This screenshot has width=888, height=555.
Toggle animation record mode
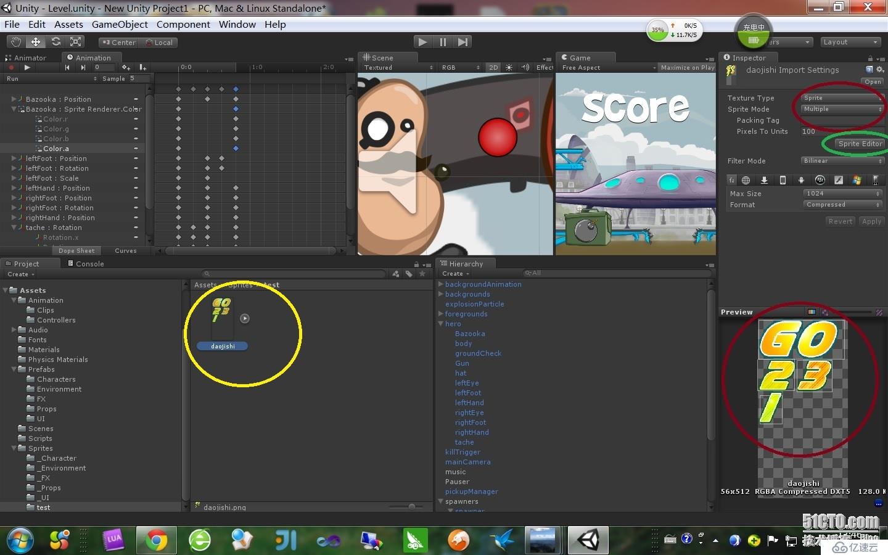pyautogui.click(x=10, y=68)
